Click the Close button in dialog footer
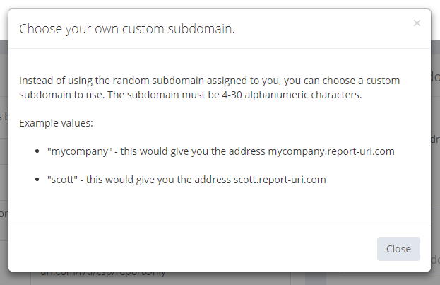The width and height of the screenshot is (440, 285). tap(398, 249)
